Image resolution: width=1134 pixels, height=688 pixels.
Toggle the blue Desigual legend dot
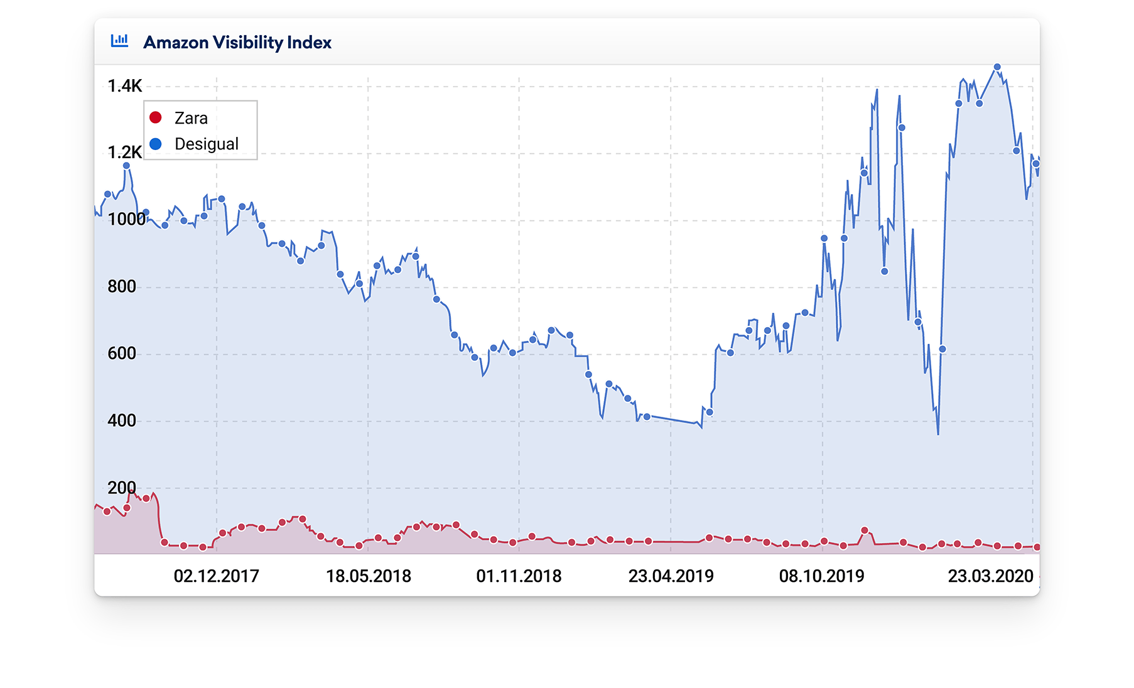click(156, 144)
